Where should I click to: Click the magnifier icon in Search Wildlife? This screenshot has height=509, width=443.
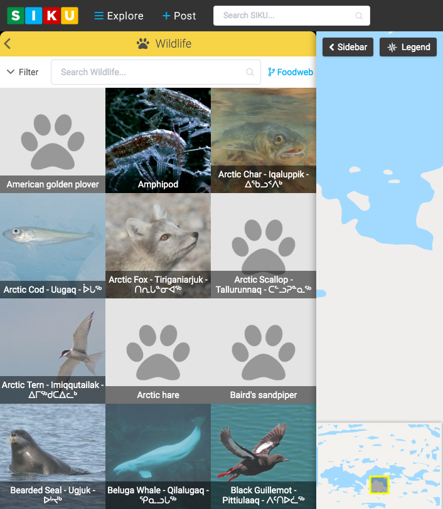click(x=250, y=72)
